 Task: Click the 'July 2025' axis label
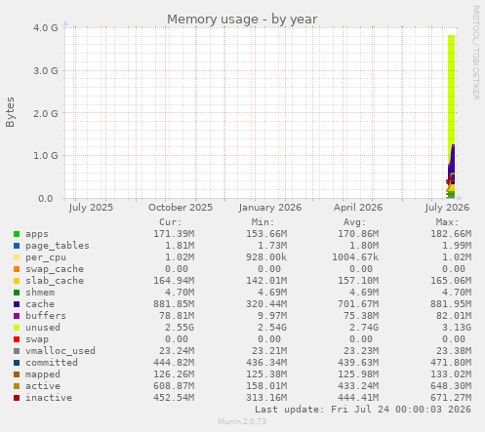point(91,208)
